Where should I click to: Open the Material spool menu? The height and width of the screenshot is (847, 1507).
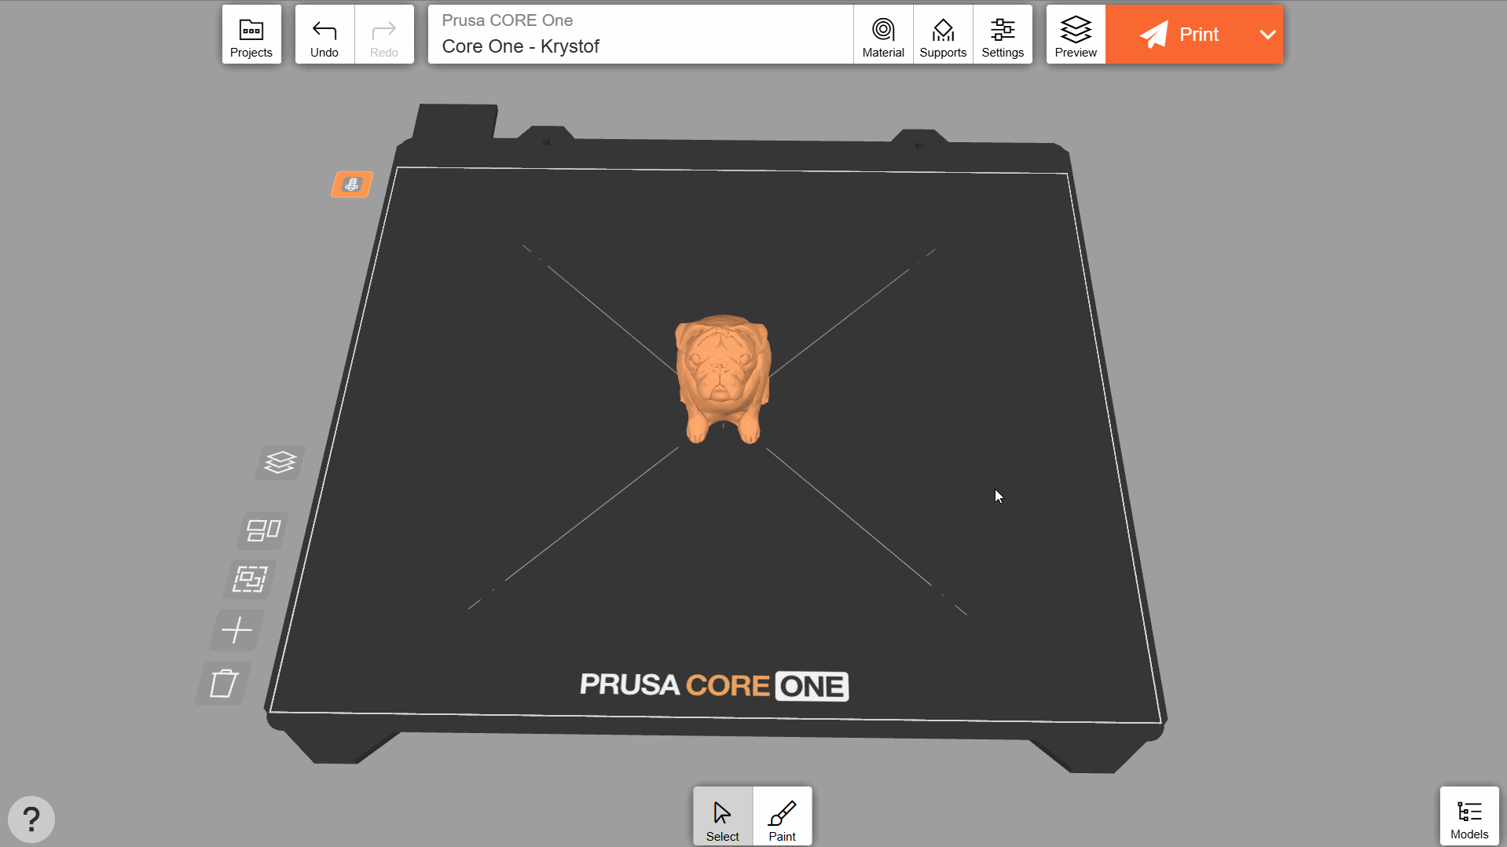pos(882,35)
